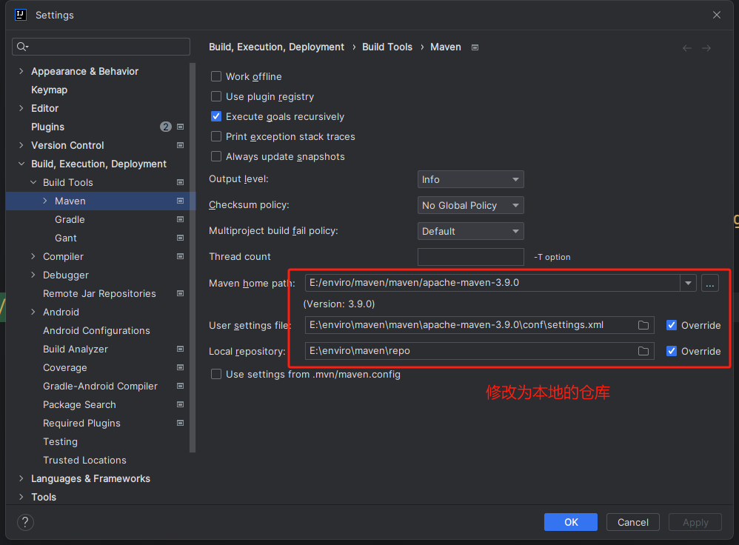Focus the settings search field

[x=101, y=46]
